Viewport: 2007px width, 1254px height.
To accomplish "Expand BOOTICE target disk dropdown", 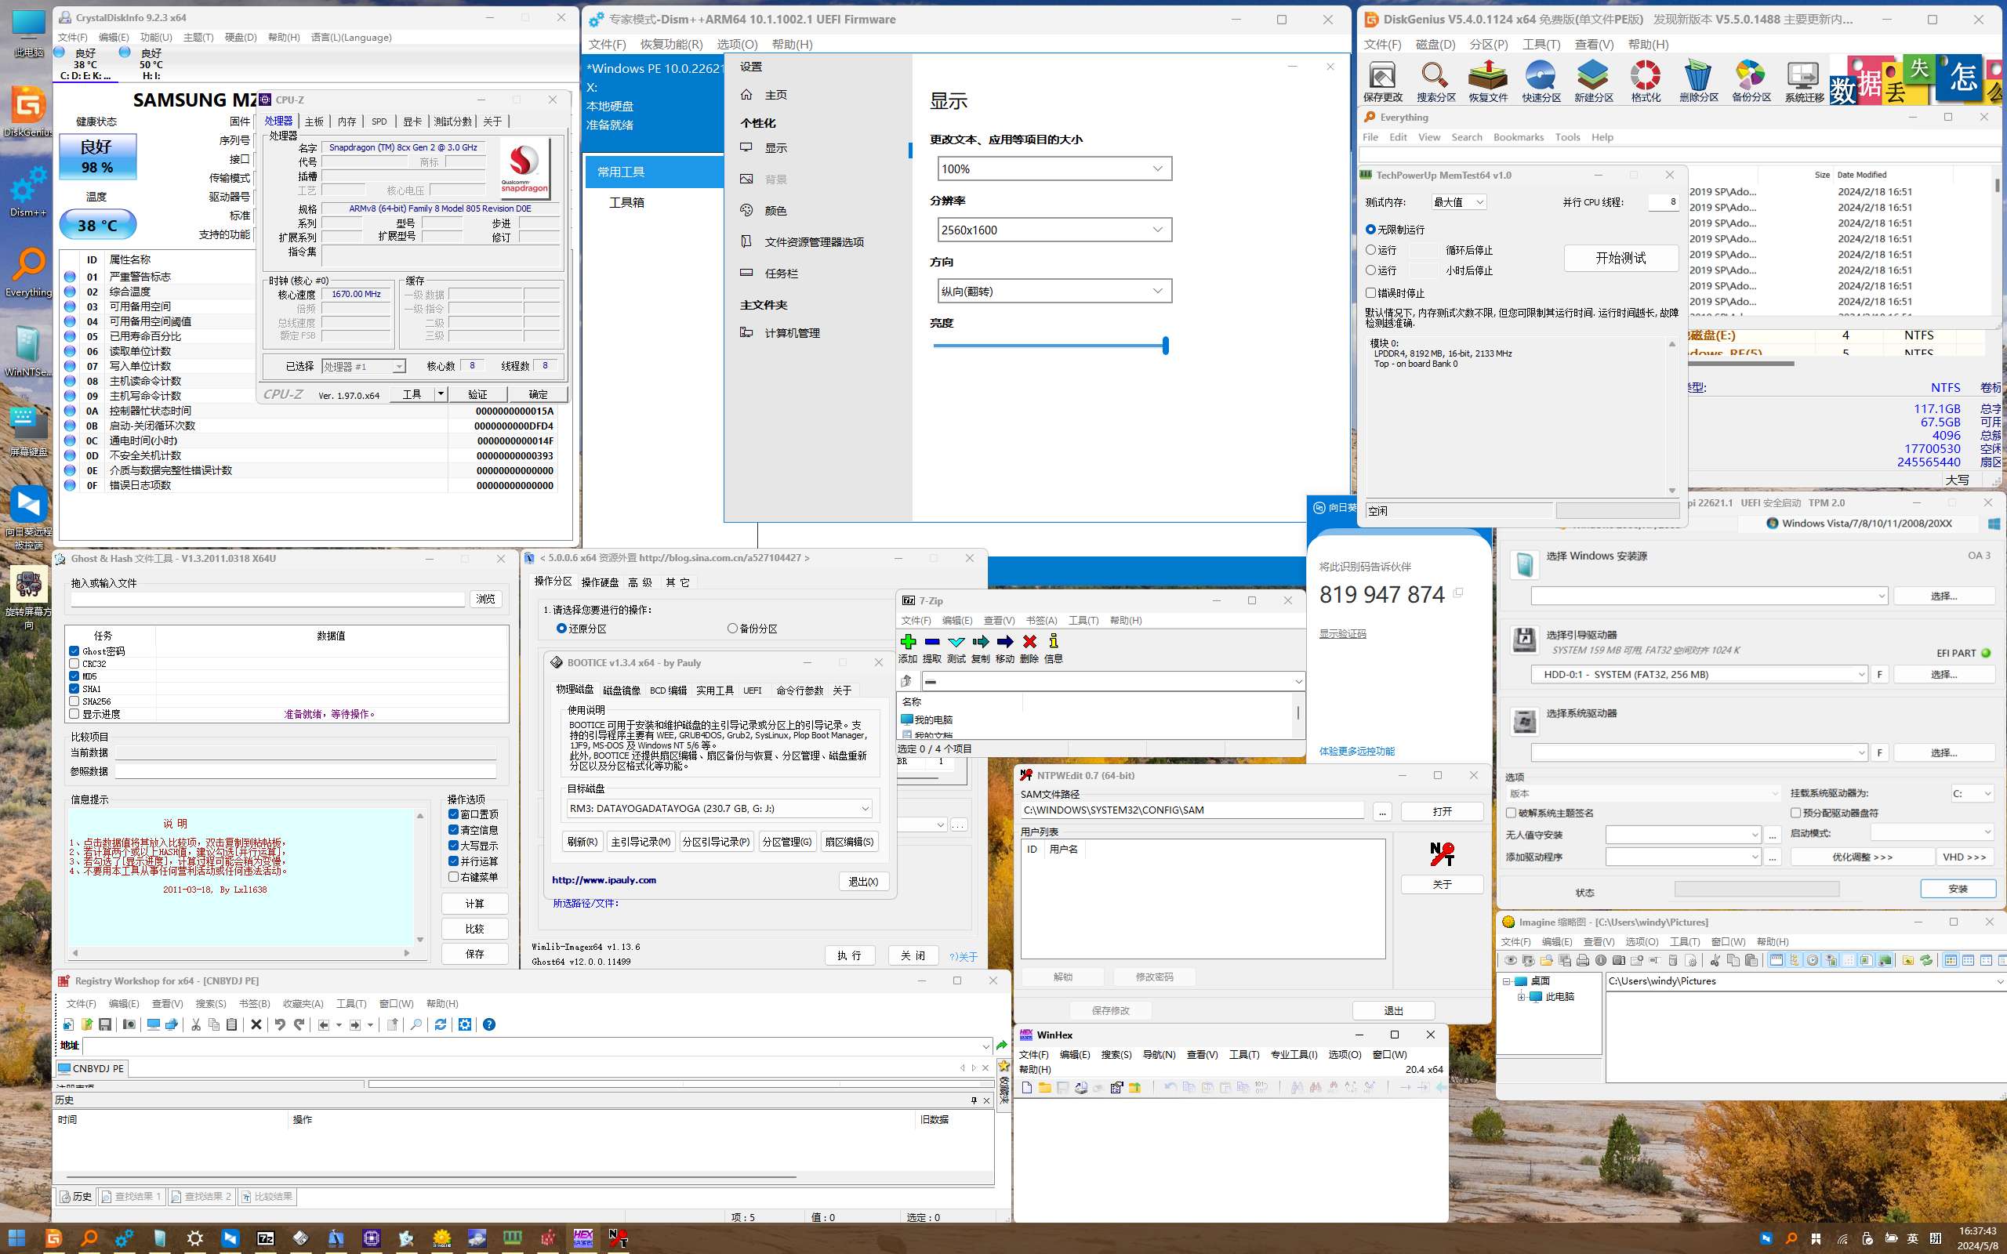I will 865,809.
